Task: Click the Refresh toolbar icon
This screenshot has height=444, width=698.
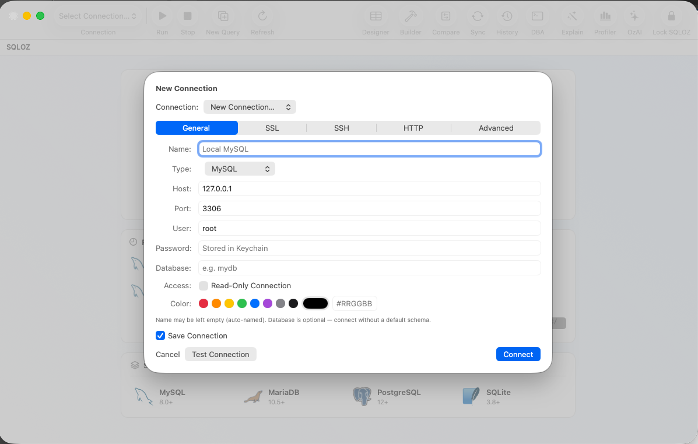Action: tap(262, 16)
